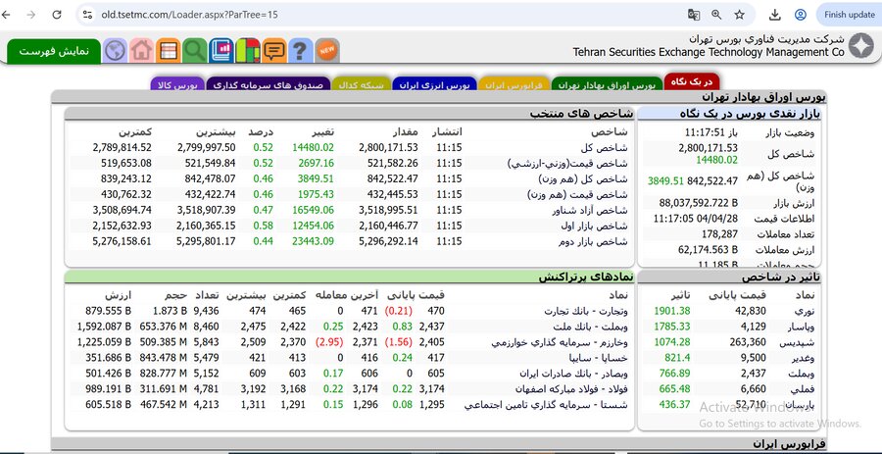This screenshot has height=454, width=882.
Task: Click the TSETMC logo next to company name
Action: coord(860,46)
